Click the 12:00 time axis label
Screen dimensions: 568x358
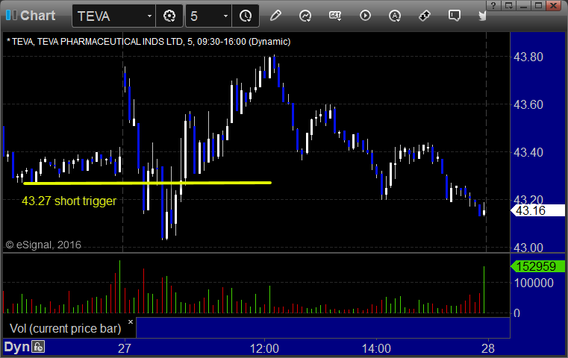tap(264, 348)
